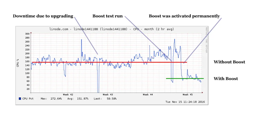Click the linode.com CPU chart title
The width and height of the screenshot is (258, 116).
(112, 29)
